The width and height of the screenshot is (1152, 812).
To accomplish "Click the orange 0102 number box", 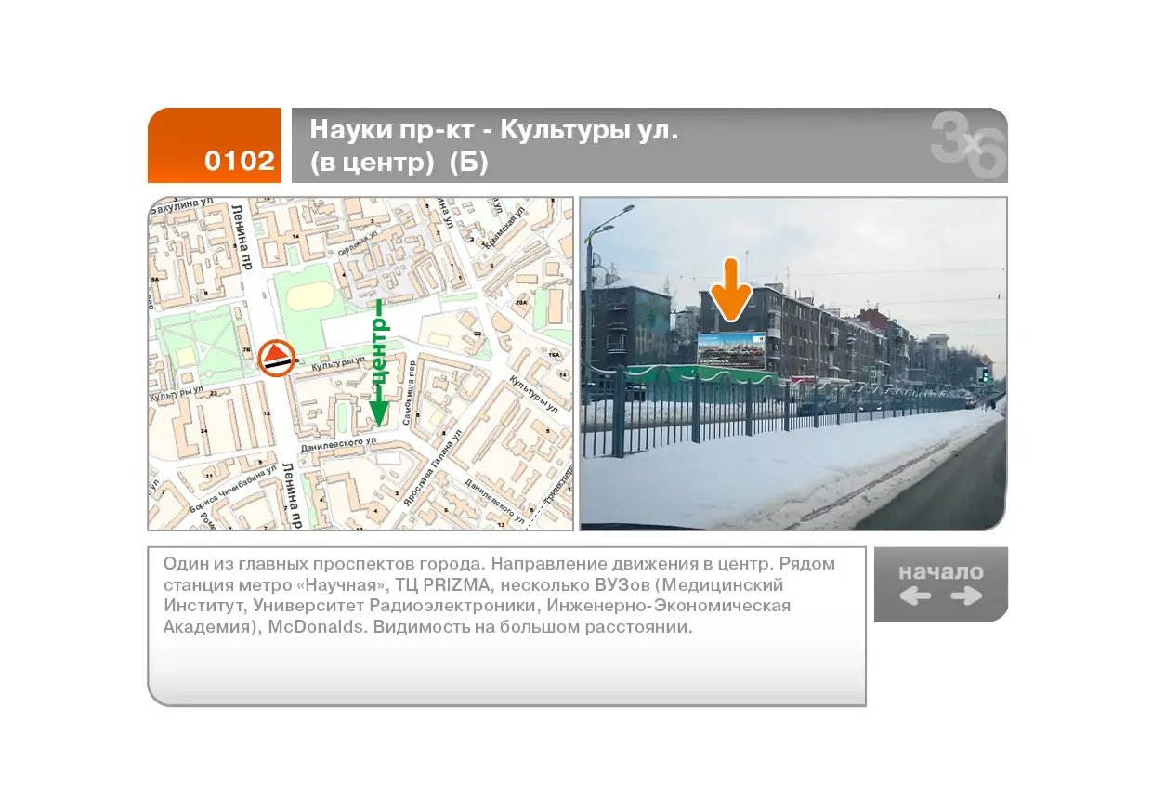I will point(215,146).
